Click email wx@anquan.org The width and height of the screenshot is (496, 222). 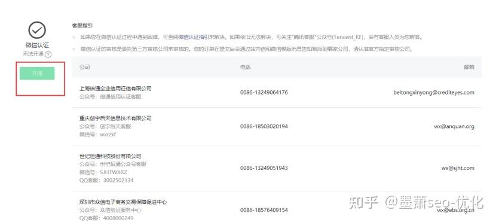pos(454,126)
